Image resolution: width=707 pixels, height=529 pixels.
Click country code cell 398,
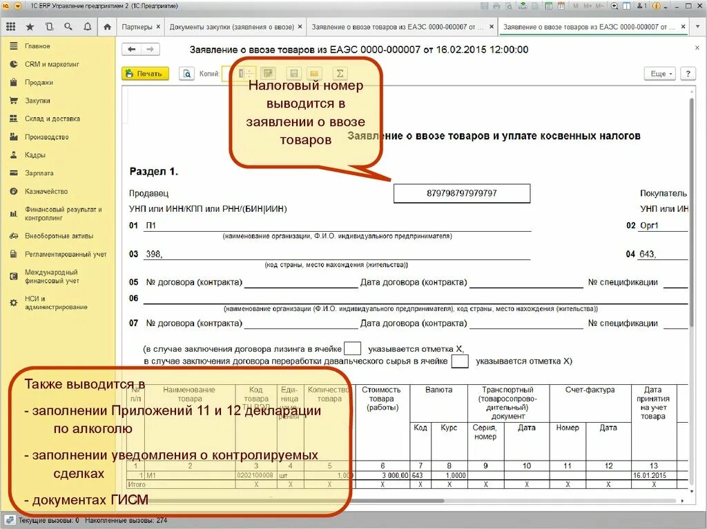(x=337, y=254)
